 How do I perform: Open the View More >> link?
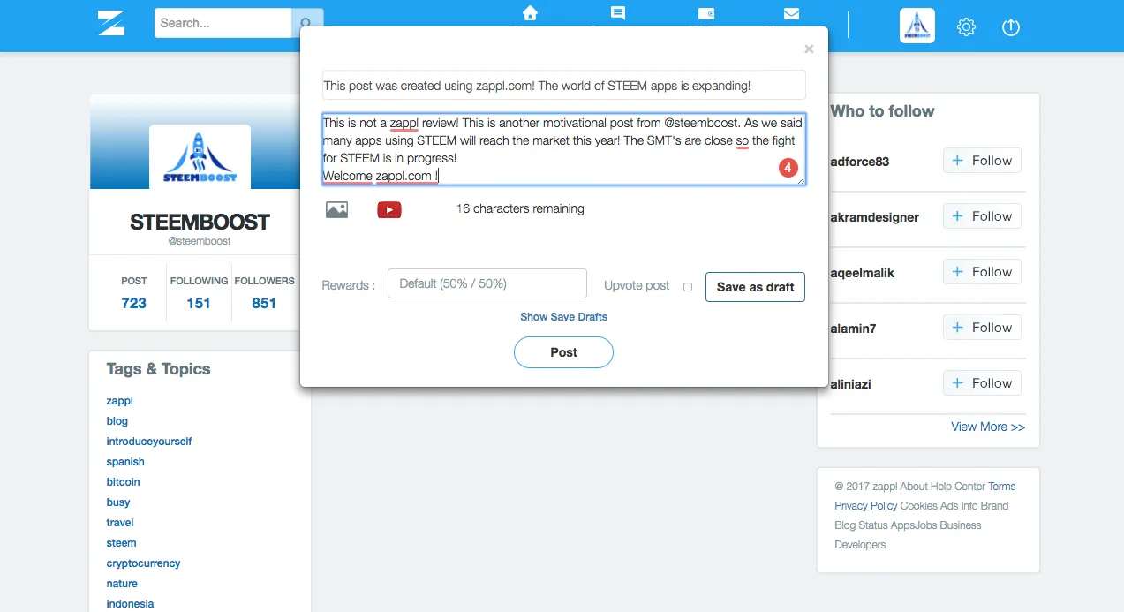[x=988, y=427]
